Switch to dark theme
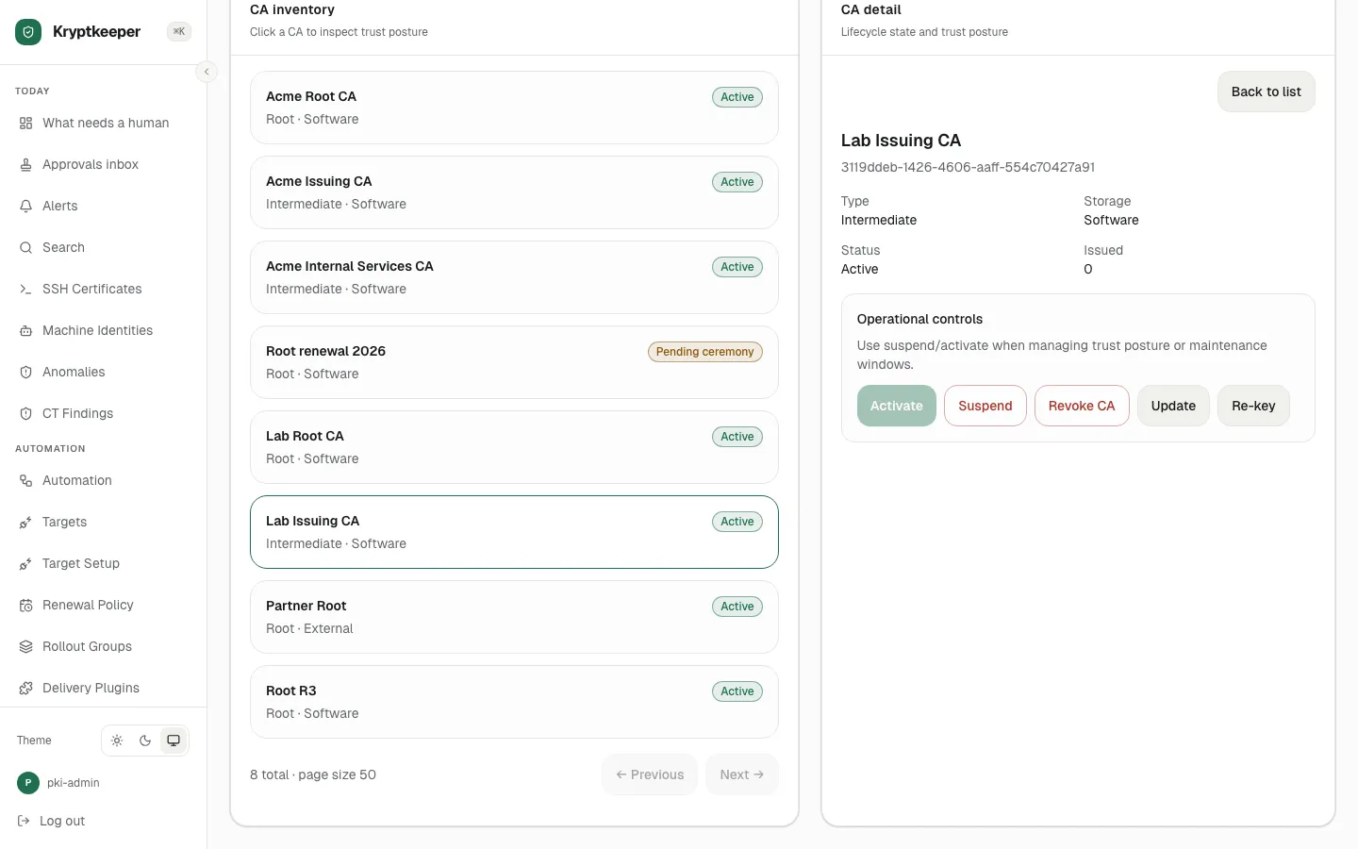This screenshot has height=849, width=1358. (145, 741)
